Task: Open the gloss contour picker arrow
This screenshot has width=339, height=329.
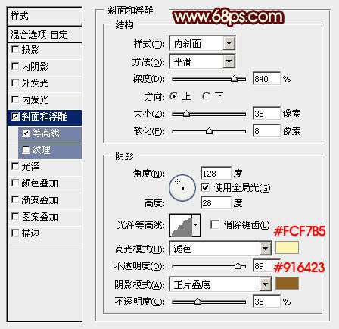Action: pos(196,225)
